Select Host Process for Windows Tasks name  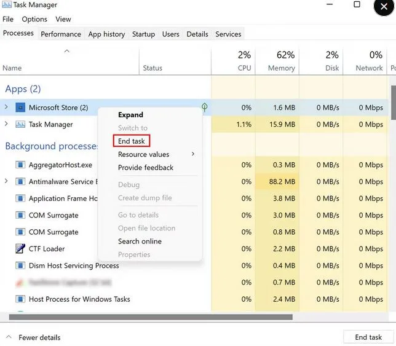[79, 299]
